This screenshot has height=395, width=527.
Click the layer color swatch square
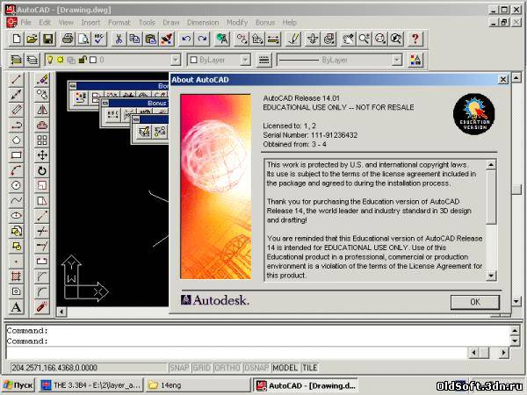click(x=93, y=60)
